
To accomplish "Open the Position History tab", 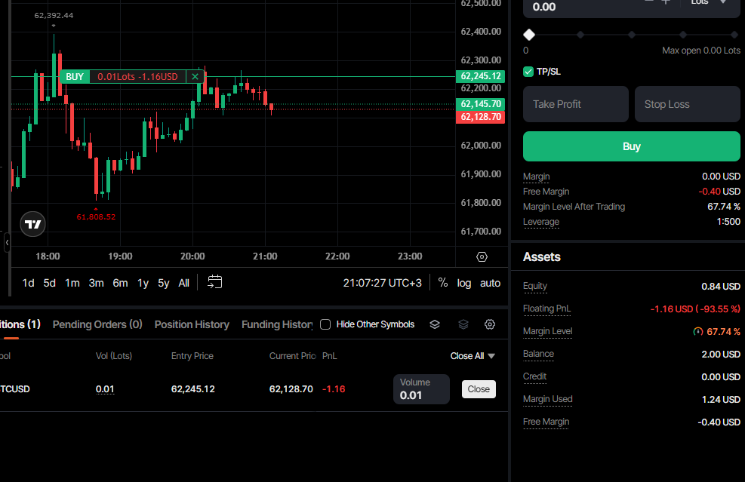I will 192,324.
